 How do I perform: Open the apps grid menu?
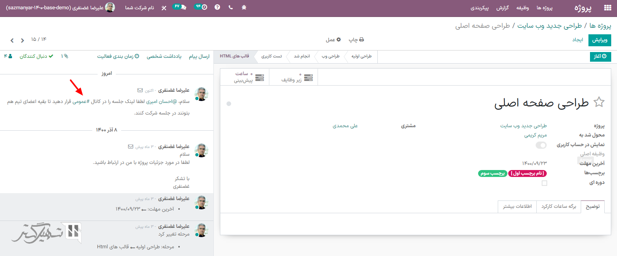pyautogui.click(x=607, y=8)
